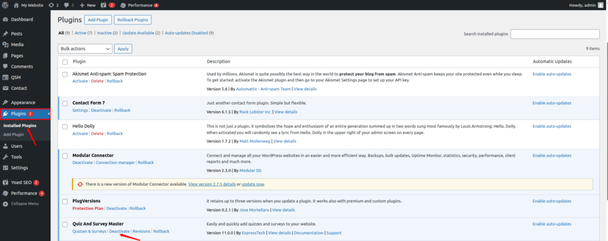Check the PlugVersions plugin checkbox
This screenshot has height=241, width=608.
pyautogui.click(x=65, y=201)
